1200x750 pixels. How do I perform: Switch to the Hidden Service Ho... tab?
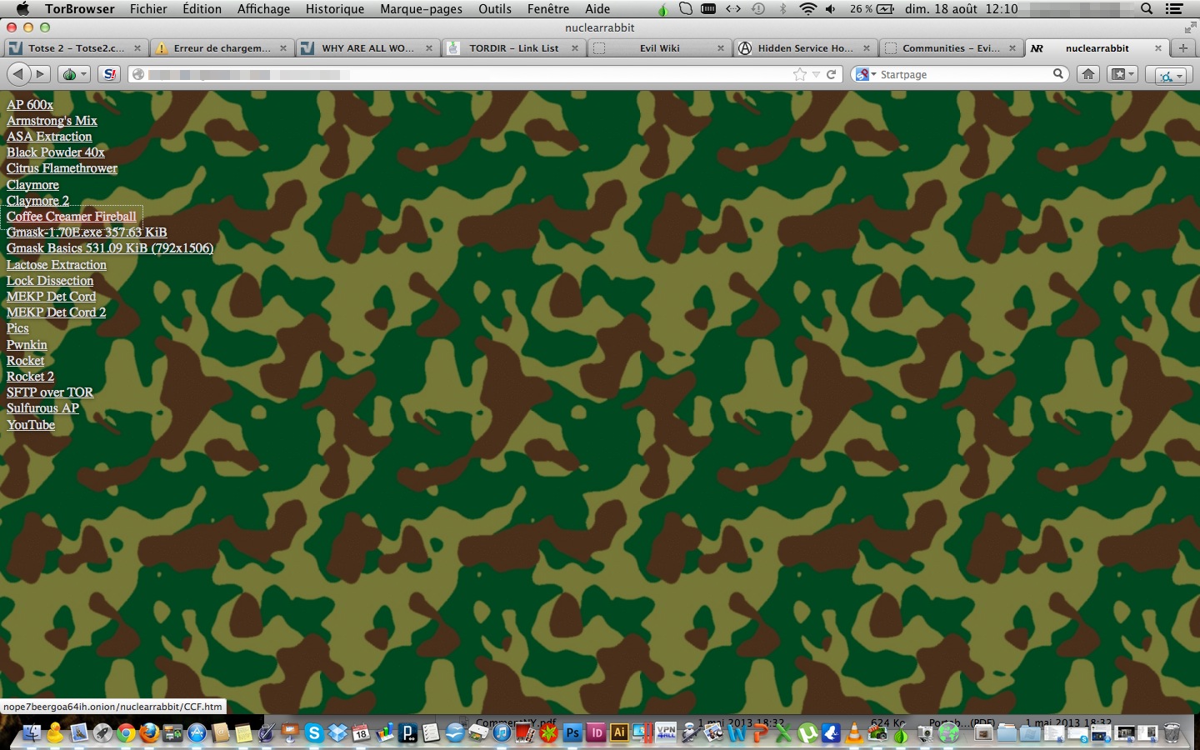(805, 47)
